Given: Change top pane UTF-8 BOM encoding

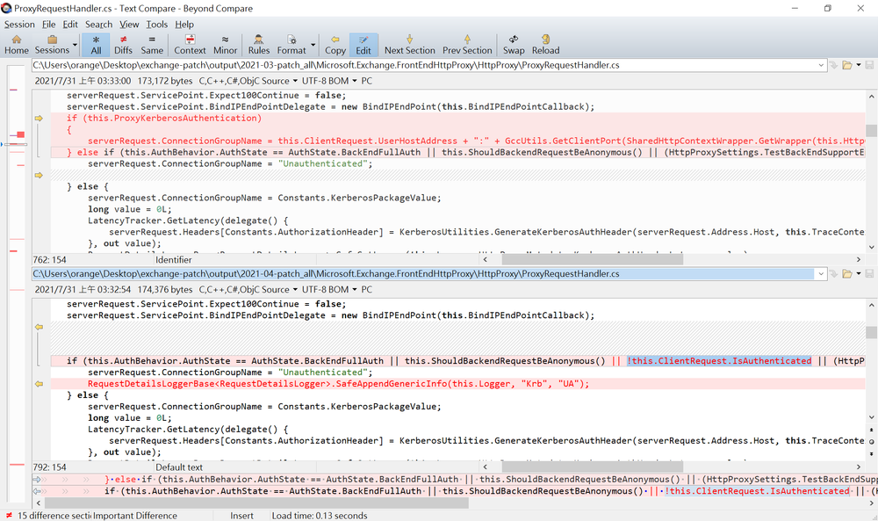Looking at the screenshot, I should pos(329,81).
